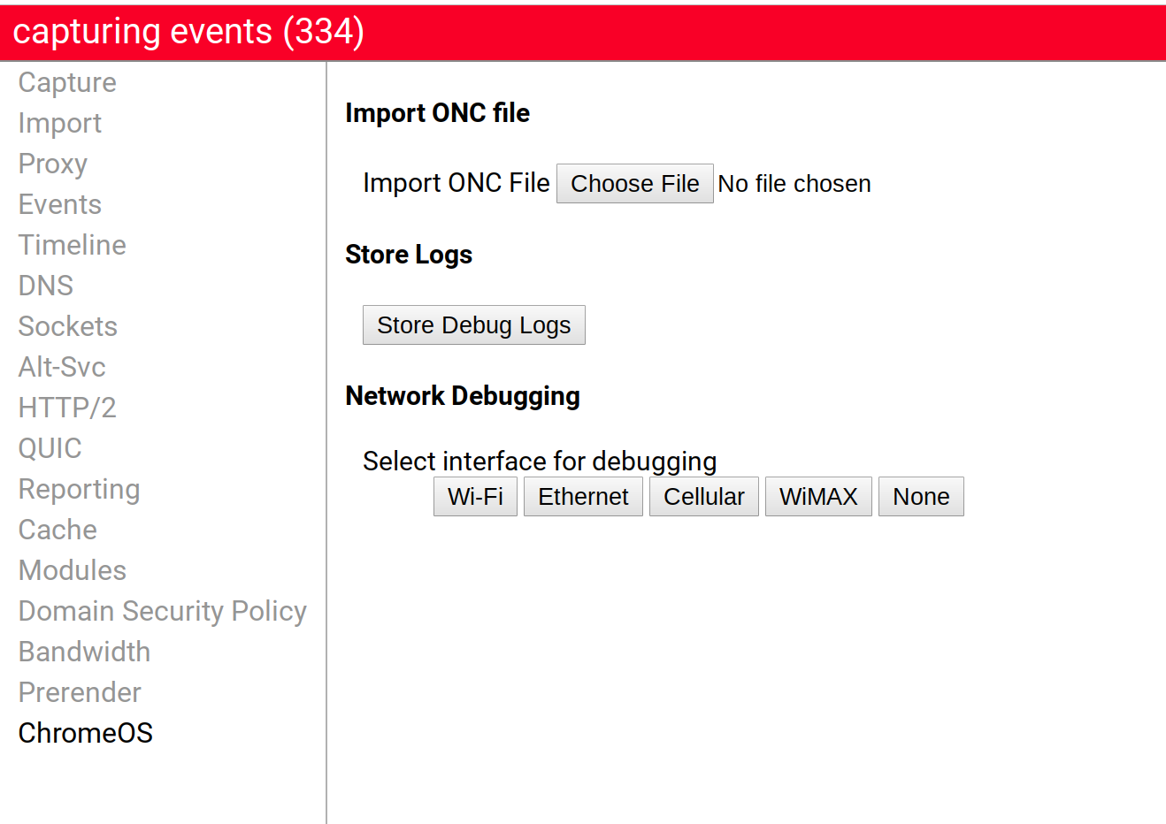1166x824 pixels.
Task: Select the QUIC tab
Action: [50, 448]
